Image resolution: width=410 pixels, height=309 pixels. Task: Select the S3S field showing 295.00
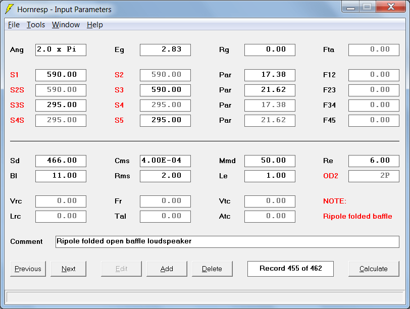61,106
